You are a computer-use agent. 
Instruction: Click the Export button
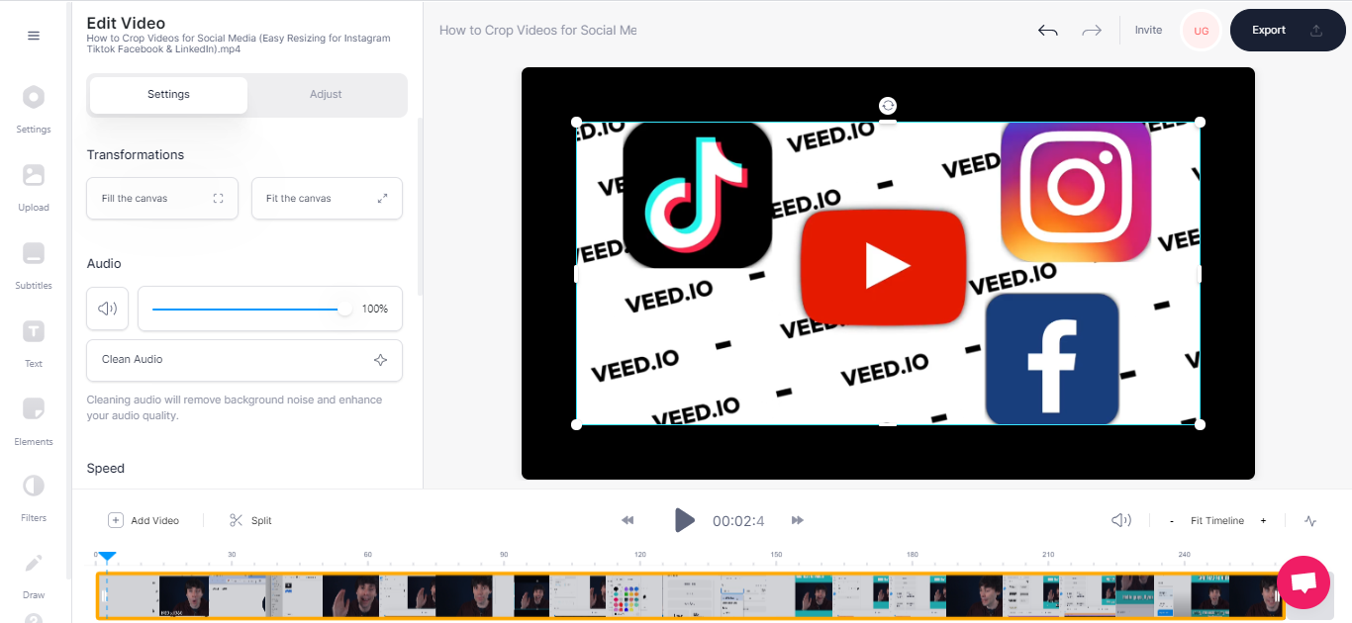click(x=1288, y=31)
